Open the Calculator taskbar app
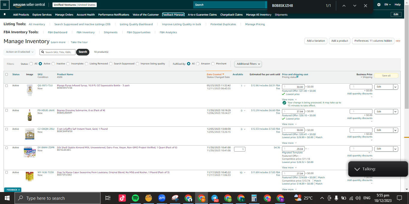Viewport: 409px width, 204px height. [x=254, y=198]
